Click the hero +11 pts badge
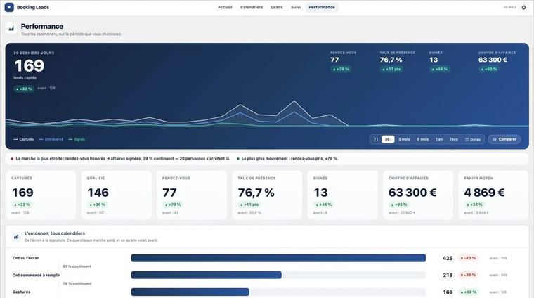534x298 pixels. (x=391, y=69)
